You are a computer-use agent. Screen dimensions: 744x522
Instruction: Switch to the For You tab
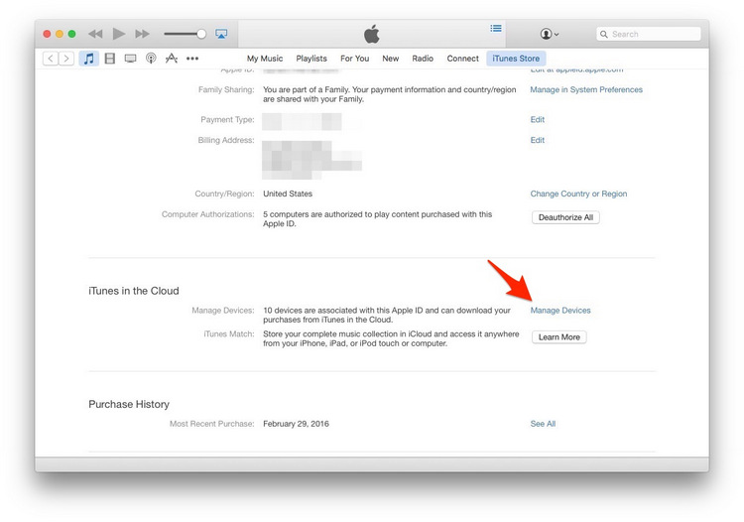tap(354, 59)
